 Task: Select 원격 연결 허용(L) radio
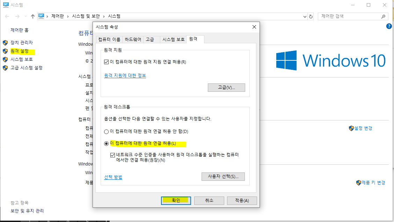106,143
